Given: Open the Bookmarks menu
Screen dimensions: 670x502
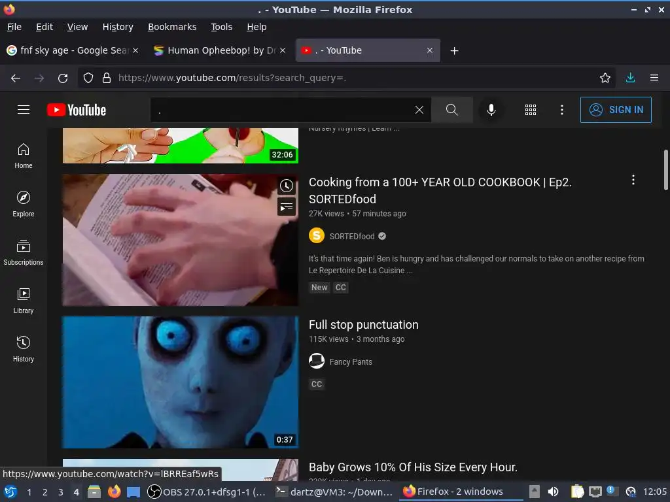Looking at the screenshot, I should (172, 27).
